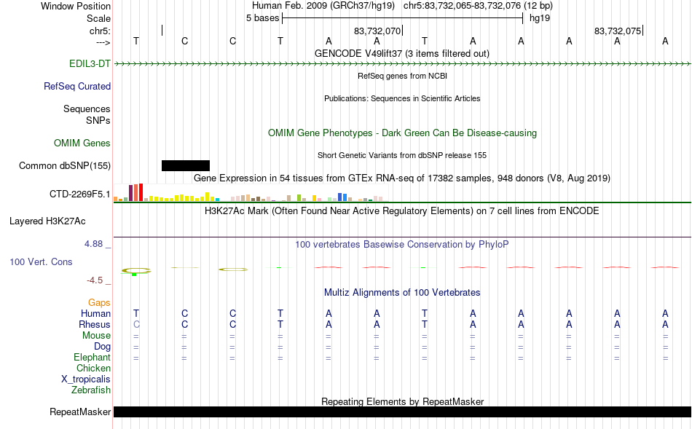Click the 100 Vert. Cons track label
692x429 pixels.
(41, 261)
